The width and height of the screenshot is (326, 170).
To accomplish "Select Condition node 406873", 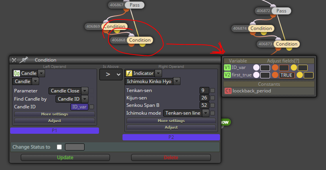I will (x=286, y=44).
